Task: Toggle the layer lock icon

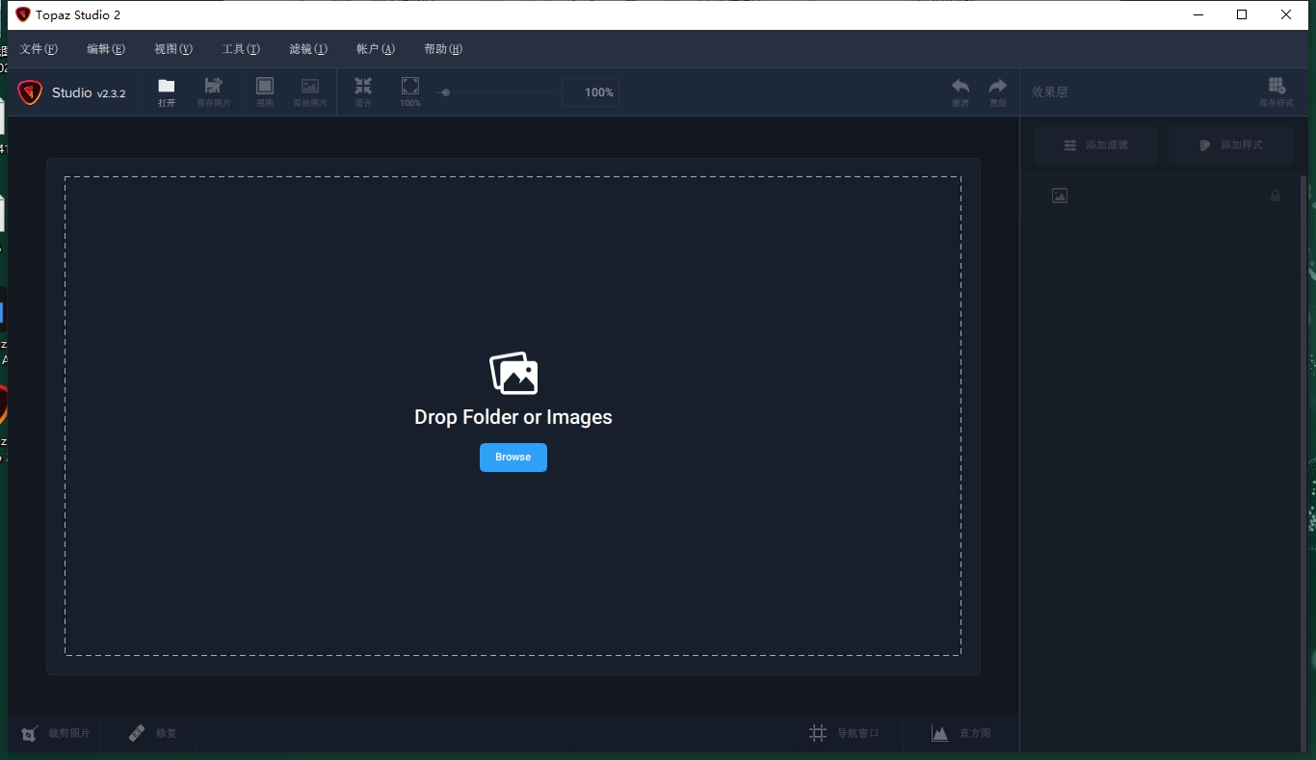Action: (1276, 196)
